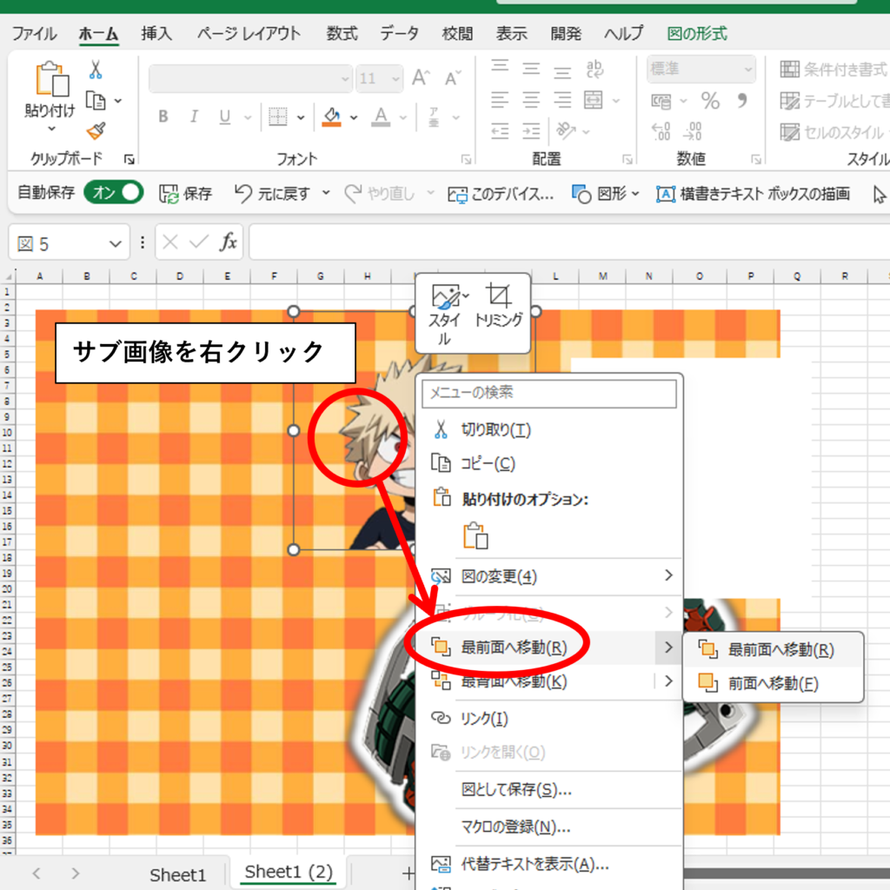
Task: Click the Font Color A icon
Action: (381, 117)
